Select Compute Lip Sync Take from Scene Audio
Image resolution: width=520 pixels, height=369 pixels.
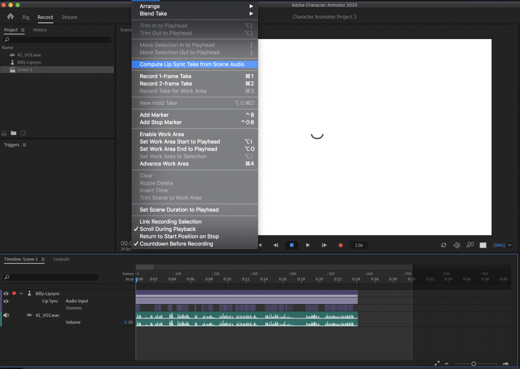(192, 64)
